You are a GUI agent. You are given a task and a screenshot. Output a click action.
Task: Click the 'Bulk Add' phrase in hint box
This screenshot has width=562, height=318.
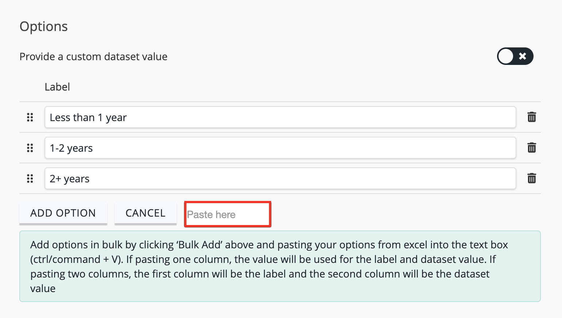coord(200,245)
